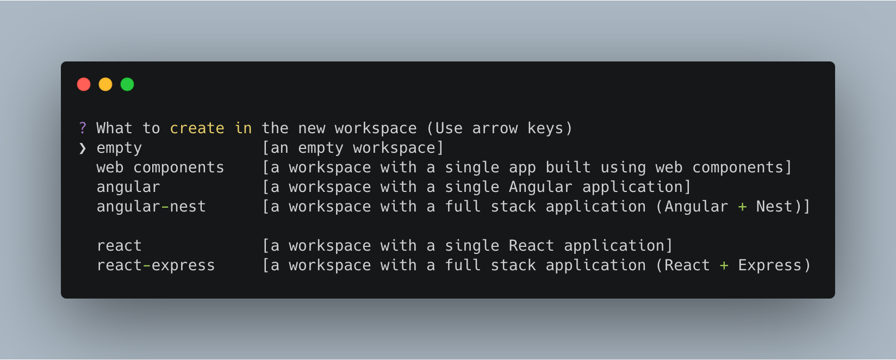
Task: Click the terminal window title bar area
Action: click(x=435, y=84)
